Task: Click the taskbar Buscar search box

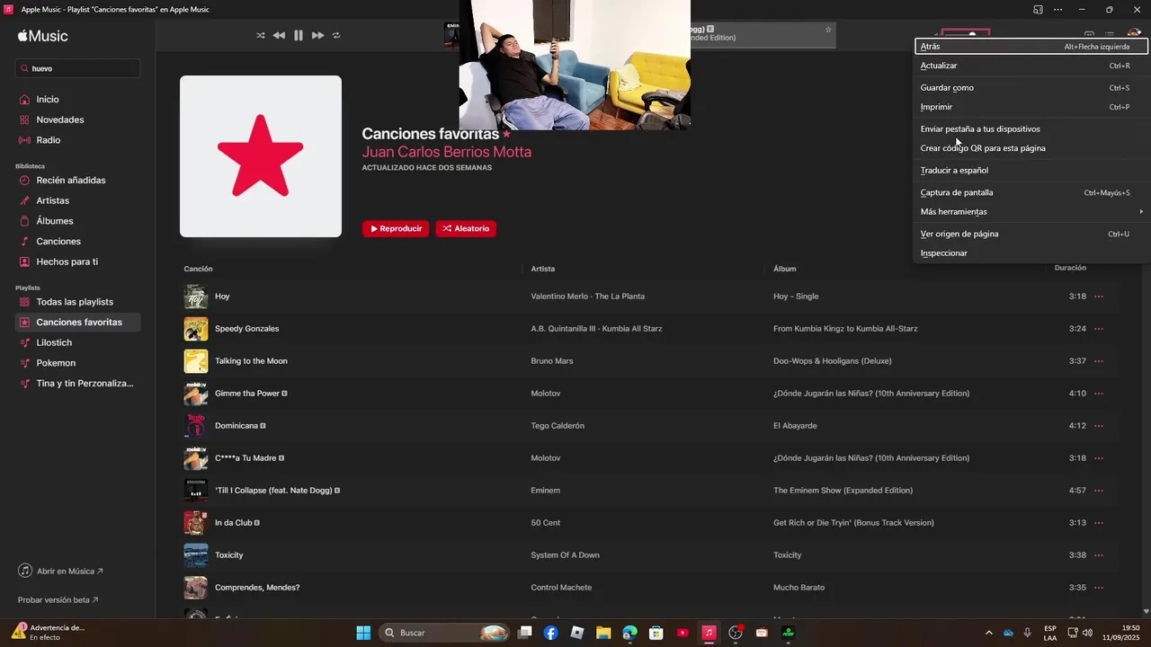Action: tap(446, 633)
